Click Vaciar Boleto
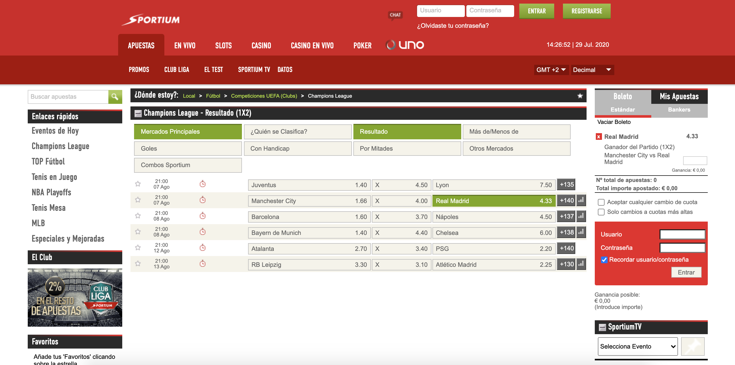Viewport: 735px width, 365px height. tap(614, 122)
